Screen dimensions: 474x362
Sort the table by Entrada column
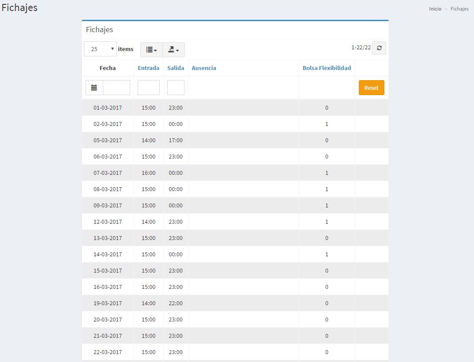click(x=148, y=68)
